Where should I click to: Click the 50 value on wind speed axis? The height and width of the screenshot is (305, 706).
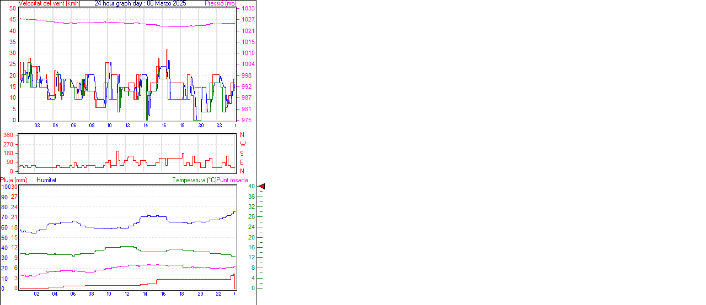12,9
